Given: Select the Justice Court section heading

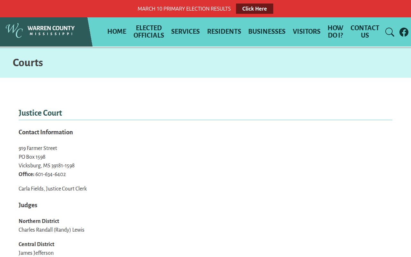Looking at the screenshot, I should (x=40, y=113).
